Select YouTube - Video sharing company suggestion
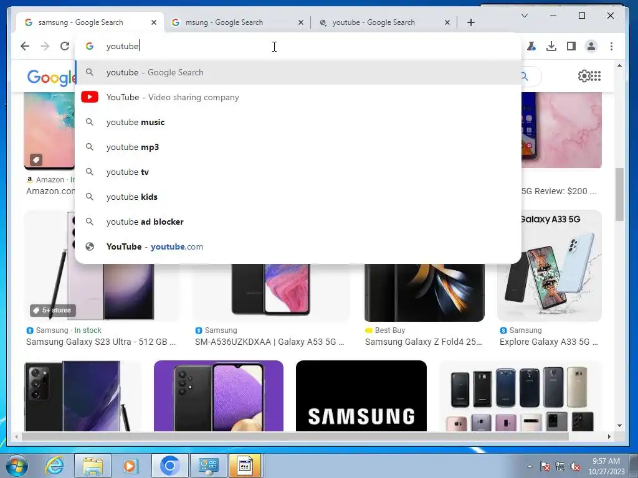 tap(298, 97)
